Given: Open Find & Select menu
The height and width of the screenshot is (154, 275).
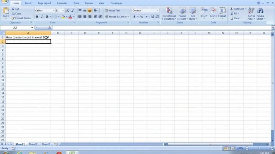Looking at the screenshot, I should pos(260,14).
